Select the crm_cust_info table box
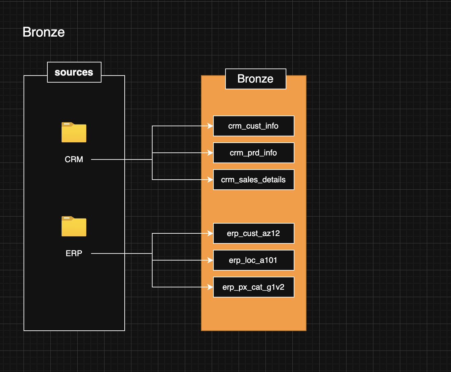Viewport: 451px width, 372px height. point(253,126)
